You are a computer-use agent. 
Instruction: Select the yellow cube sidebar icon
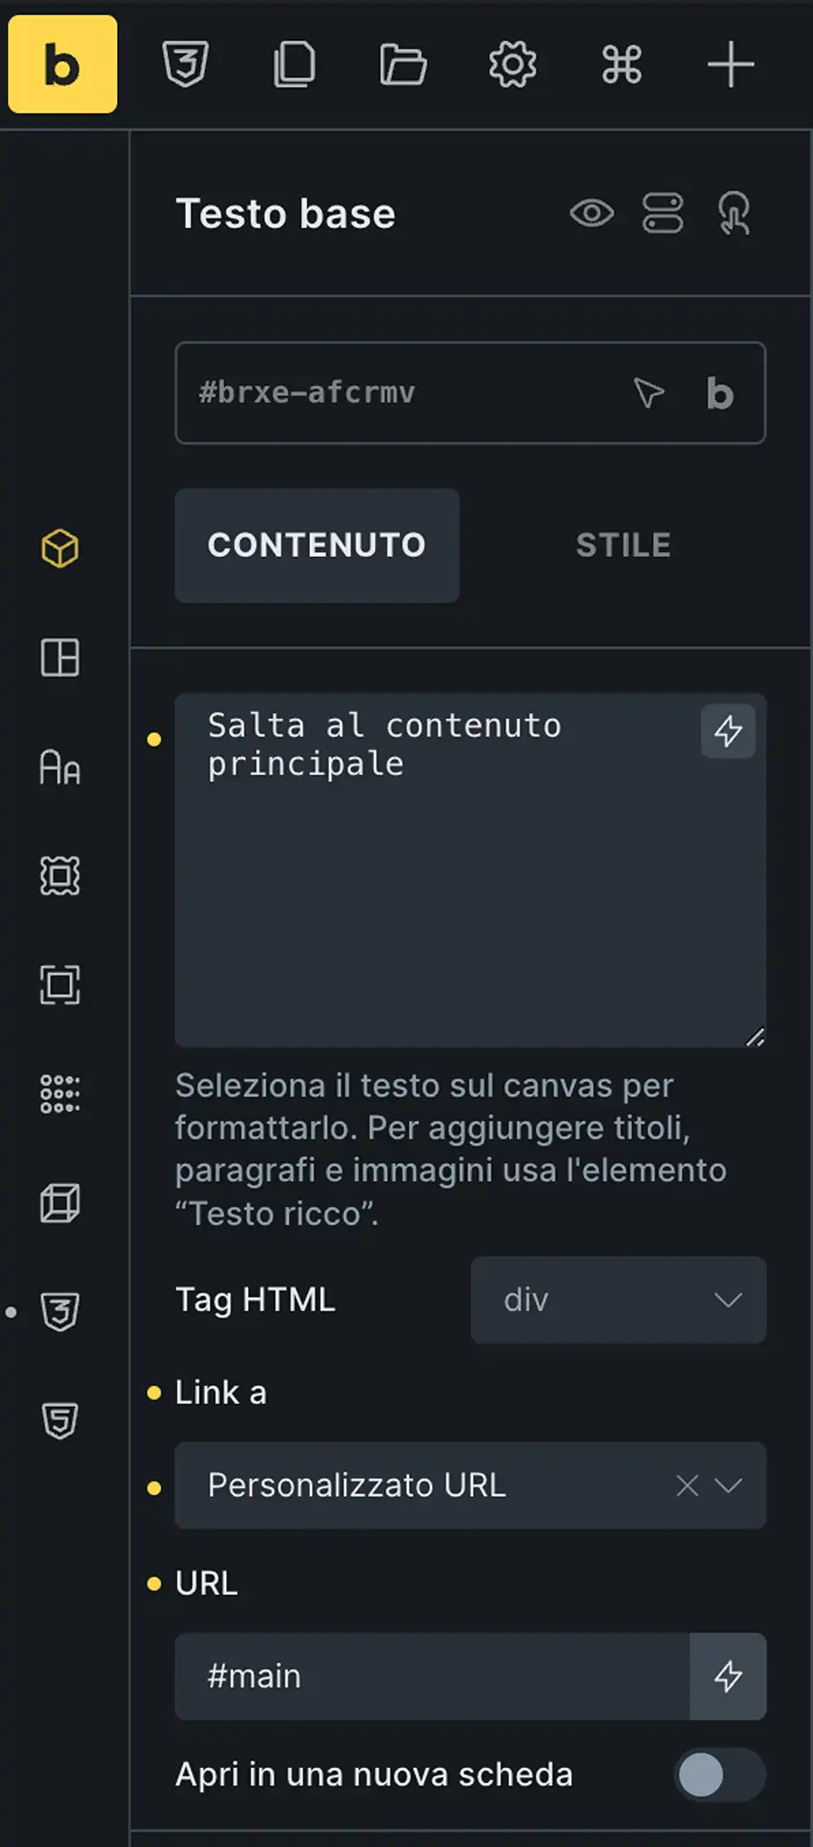click(x=60, y=548)
